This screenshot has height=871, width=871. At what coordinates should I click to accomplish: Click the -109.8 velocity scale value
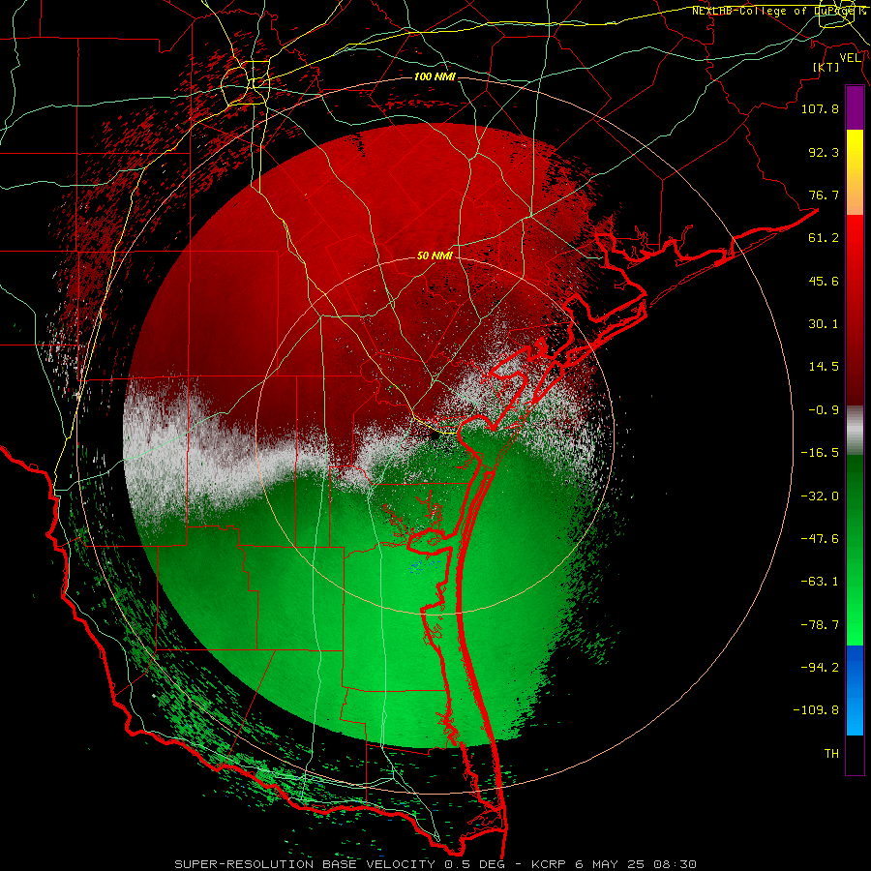tap(816, 710)
